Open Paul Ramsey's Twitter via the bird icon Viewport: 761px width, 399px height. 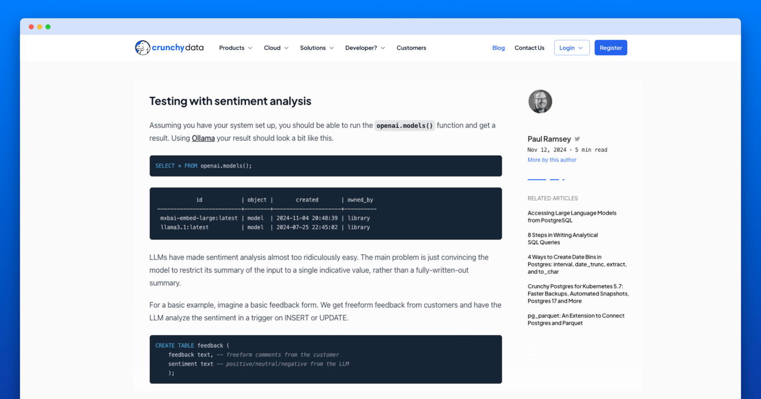[x=577, y=139]
